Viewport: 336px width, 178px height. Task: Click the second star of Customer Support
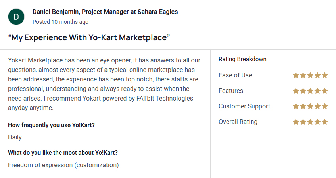pyautogui.click(x=303, y=106)
